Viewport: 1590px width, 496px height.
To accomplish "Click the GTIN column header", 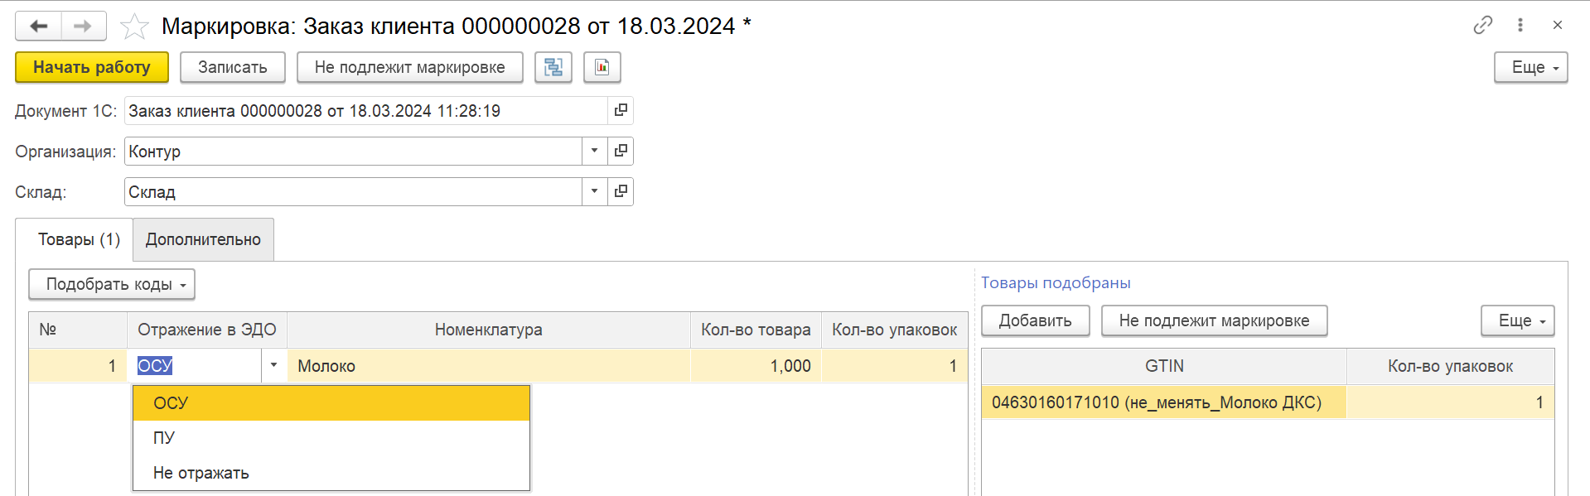I will pos(1164,366).
